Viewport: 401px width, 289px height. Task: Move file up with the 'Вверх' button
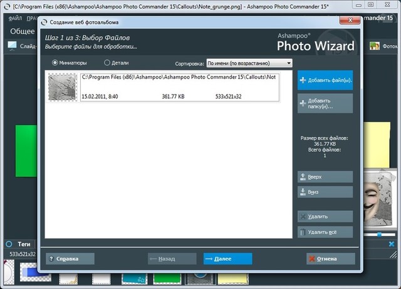(x=325, y=177)
